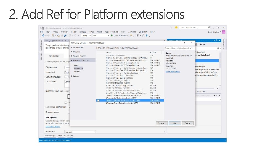The width and height of the screenshot is (265, 149).
Task: Close the Solution Explorer panel
Action: pyautogui.click(x=219, y=41)
